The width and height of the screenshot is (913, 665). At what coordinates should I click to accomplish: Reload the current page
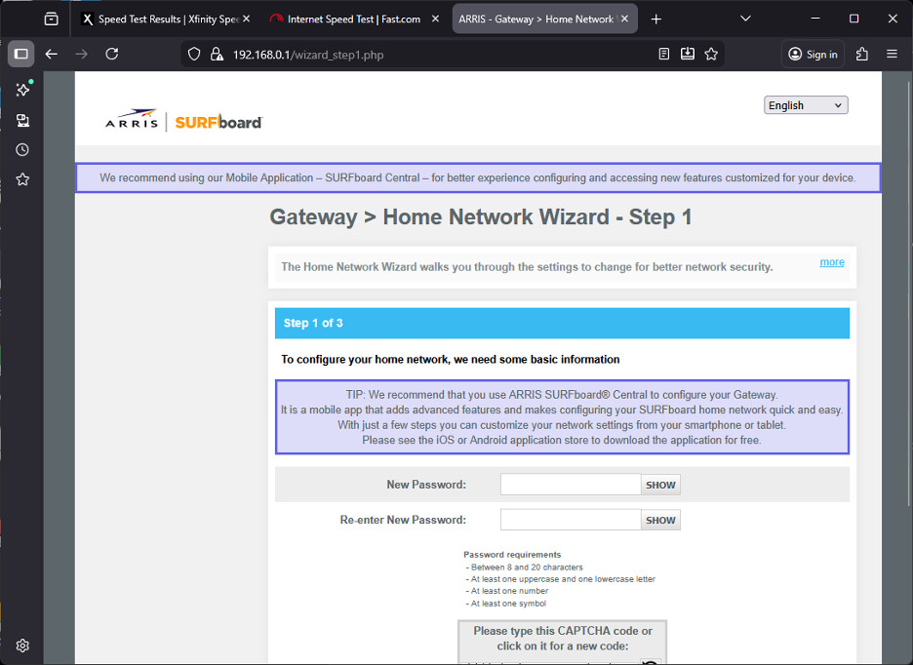pyautogui.click(x=112, y=55)
